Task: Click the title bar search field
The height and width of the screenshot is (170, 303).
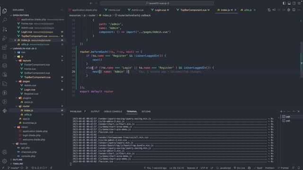Action: coord(157,3)
